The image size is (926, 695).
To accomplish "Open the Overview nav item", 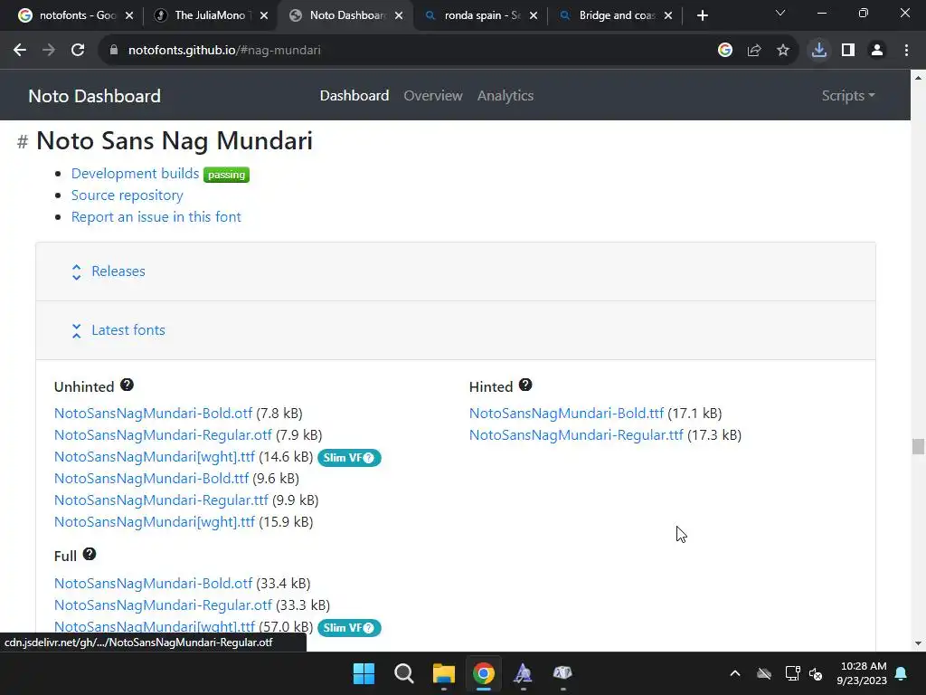I will 433,96.
